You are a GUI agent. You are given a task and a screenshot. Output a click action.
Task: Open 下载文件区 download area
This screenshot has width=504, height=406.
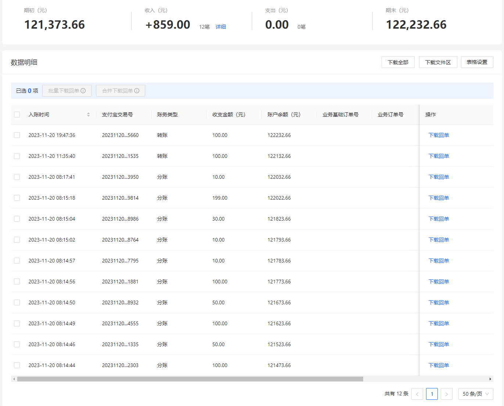[x=438, y=62]
